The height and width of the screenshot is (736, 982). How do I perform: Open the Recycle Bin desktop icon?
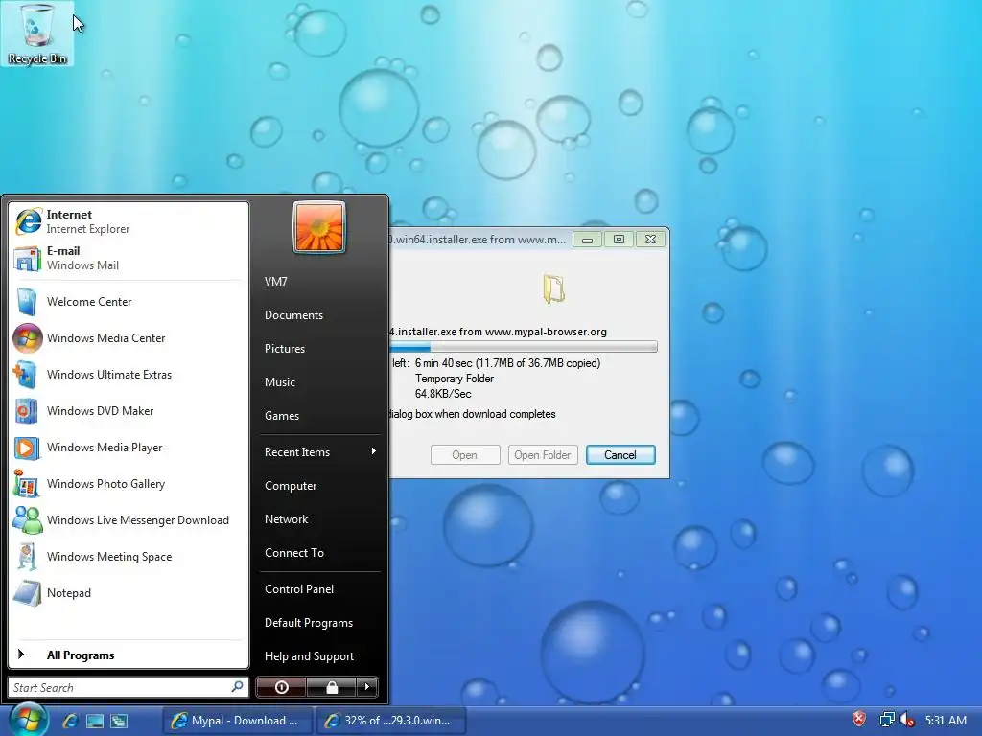[x=37, y=34]
